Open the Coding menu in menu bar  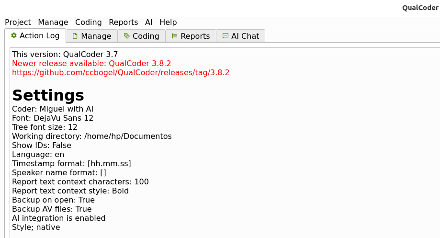88,23
